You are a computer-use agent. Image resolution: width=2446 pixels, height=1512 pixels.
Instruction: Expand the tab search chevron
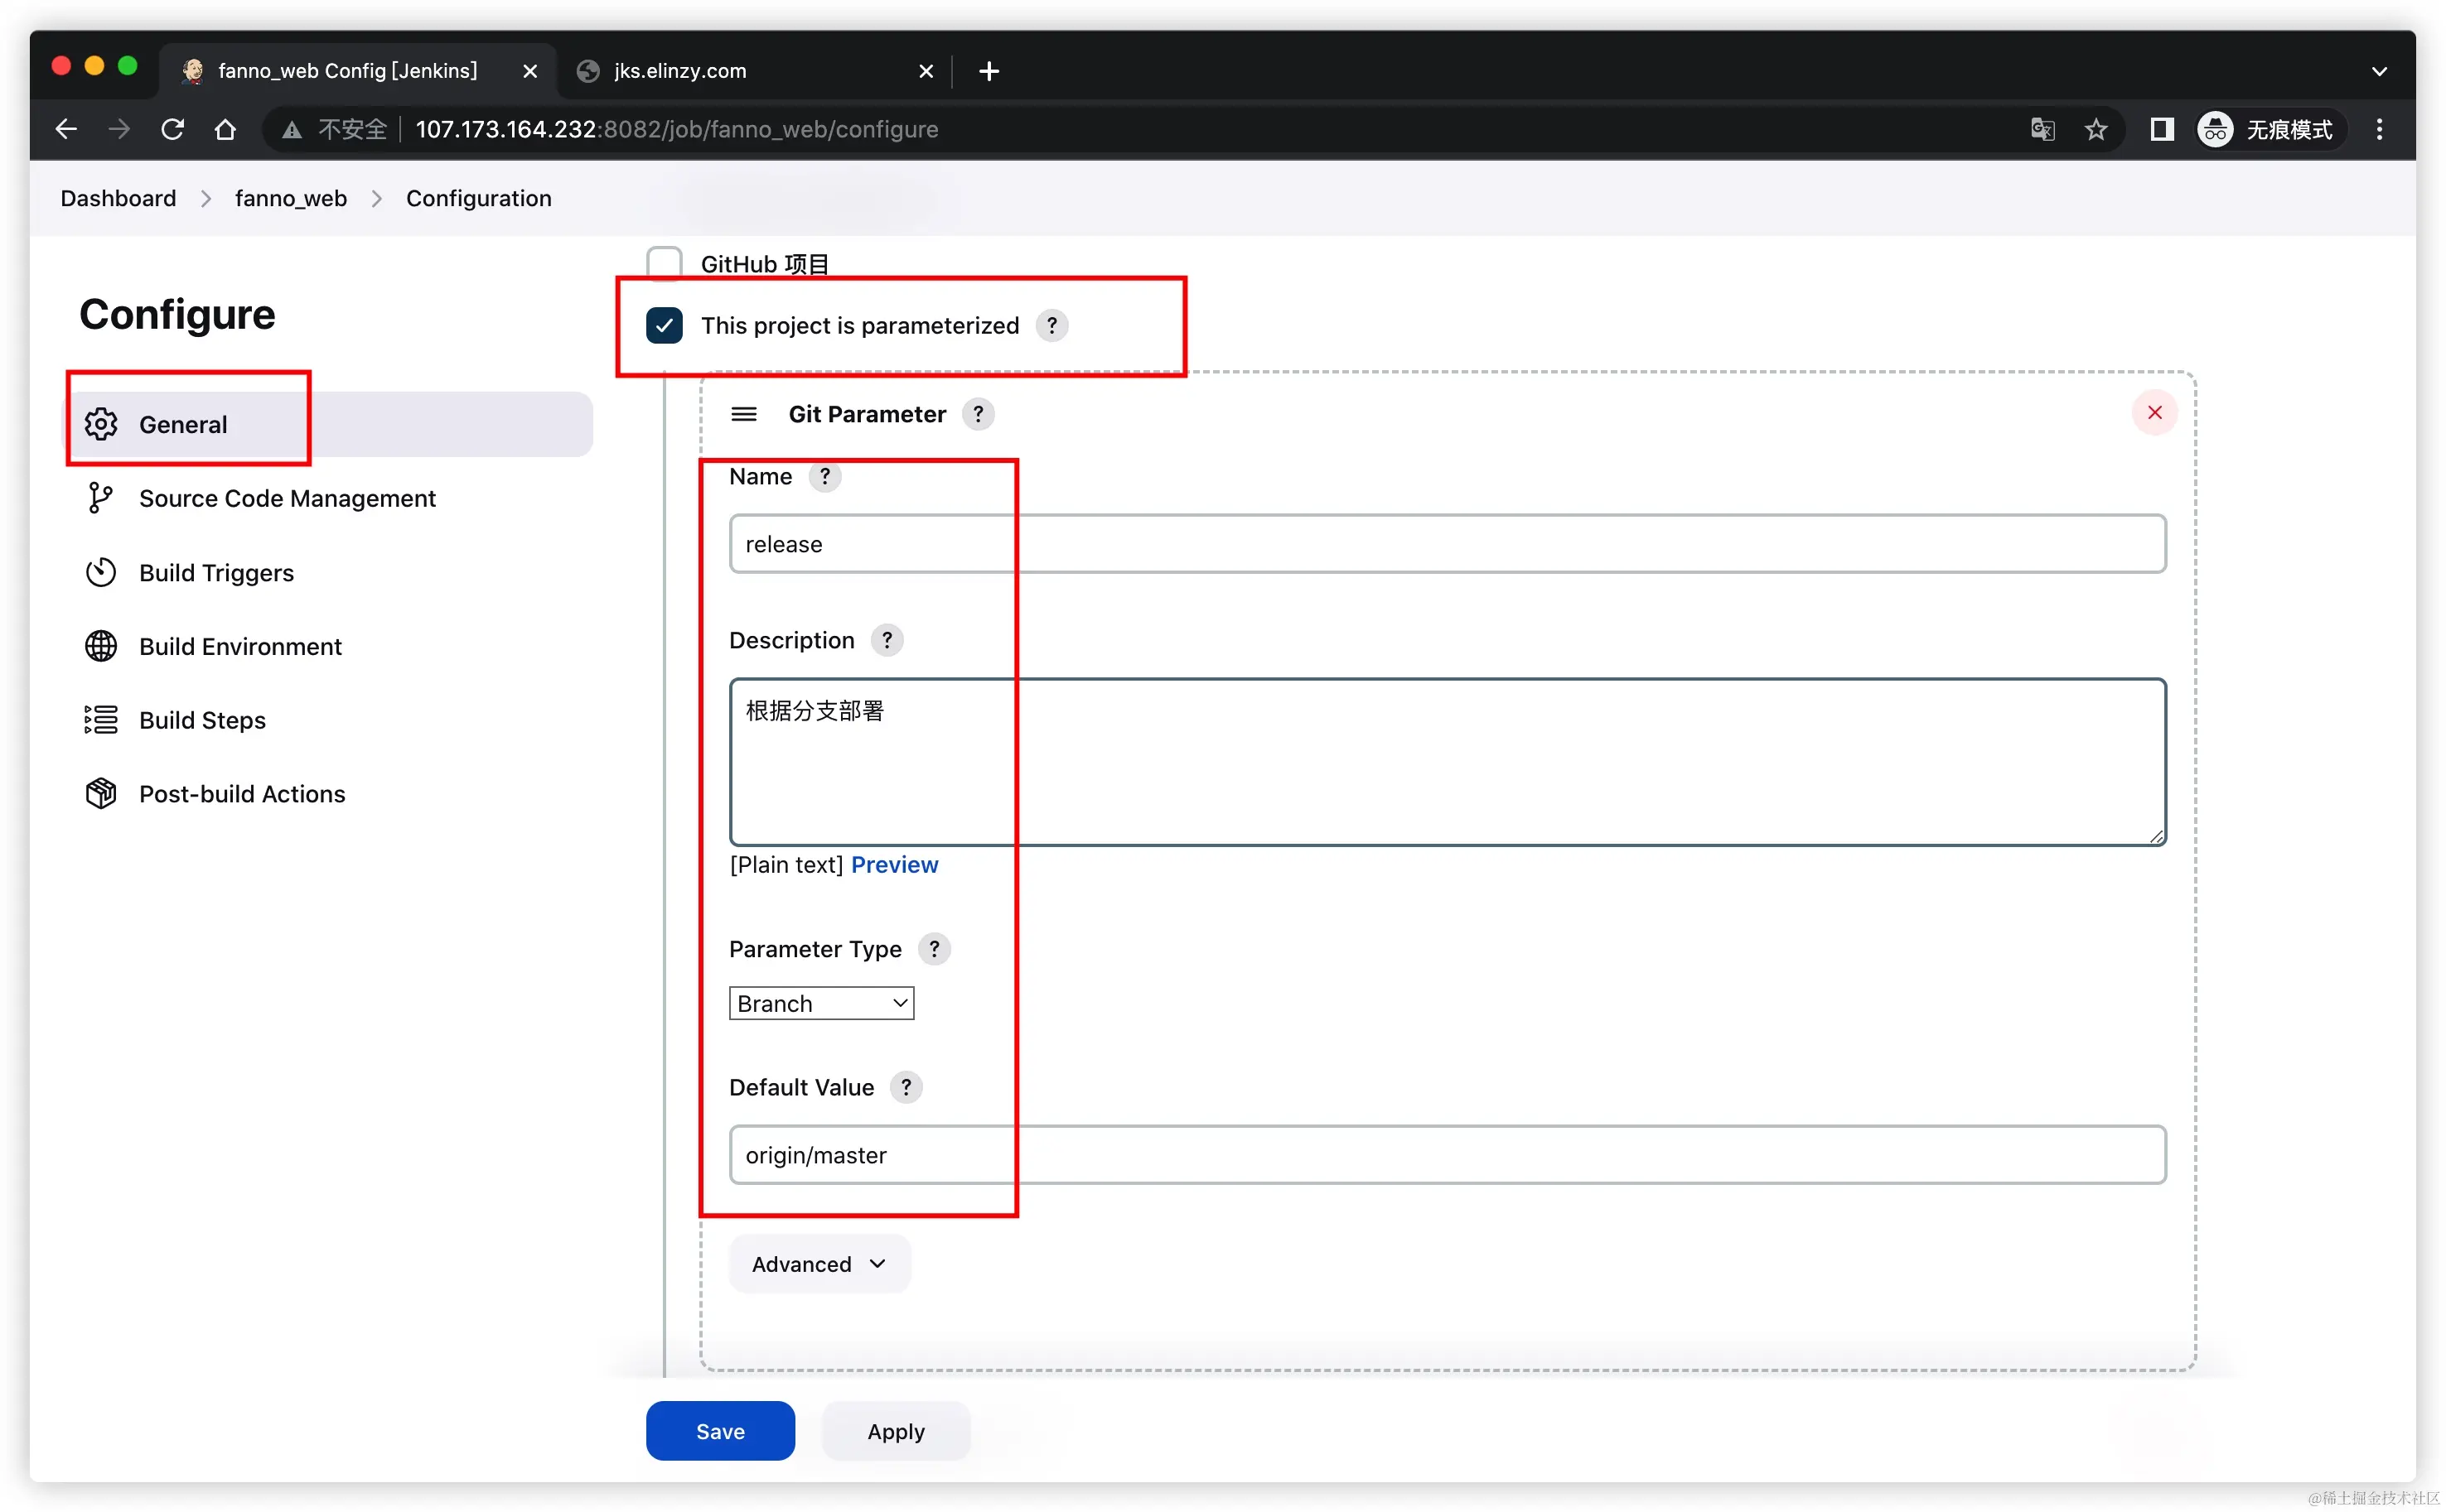click(2379, 71)
